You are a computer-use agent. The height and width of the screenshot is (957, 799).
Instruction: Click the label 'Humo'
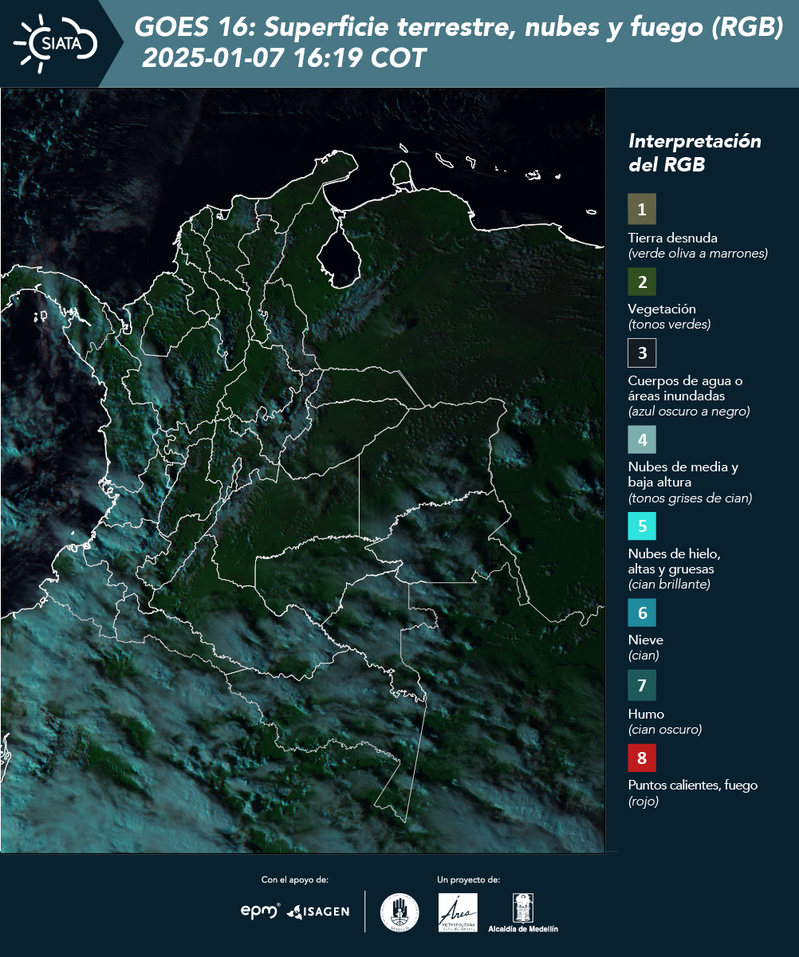[x=646, y=714]
